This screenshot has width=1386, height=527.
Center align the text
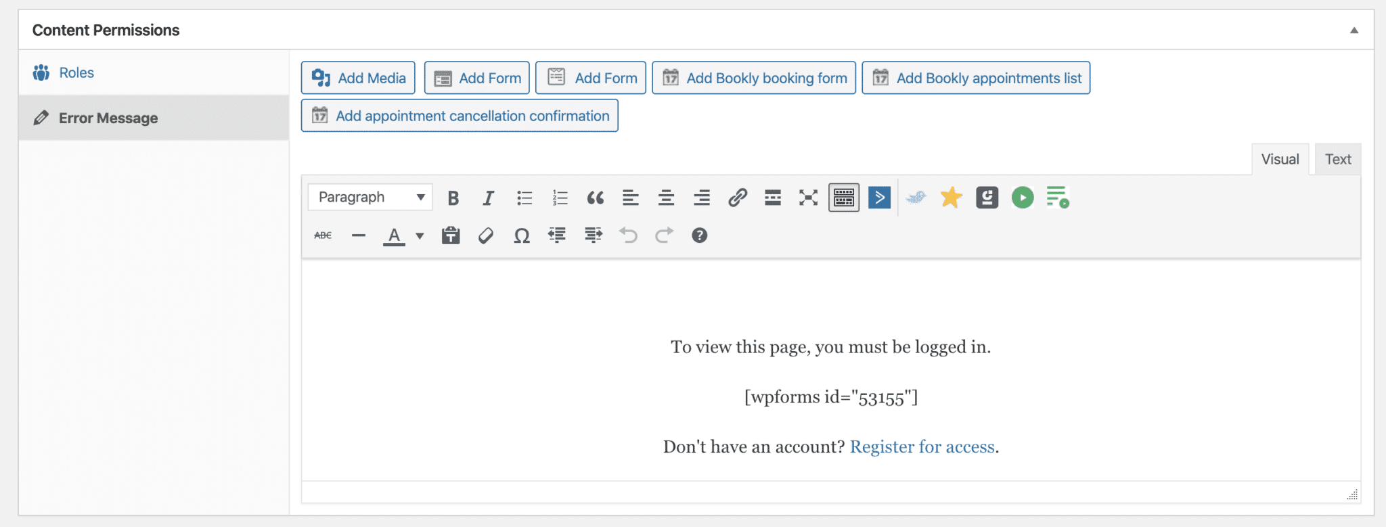(666, 198)
